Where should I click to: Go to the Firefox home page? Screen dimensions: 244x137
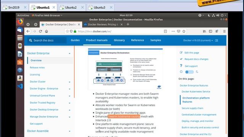coord(47,31)
